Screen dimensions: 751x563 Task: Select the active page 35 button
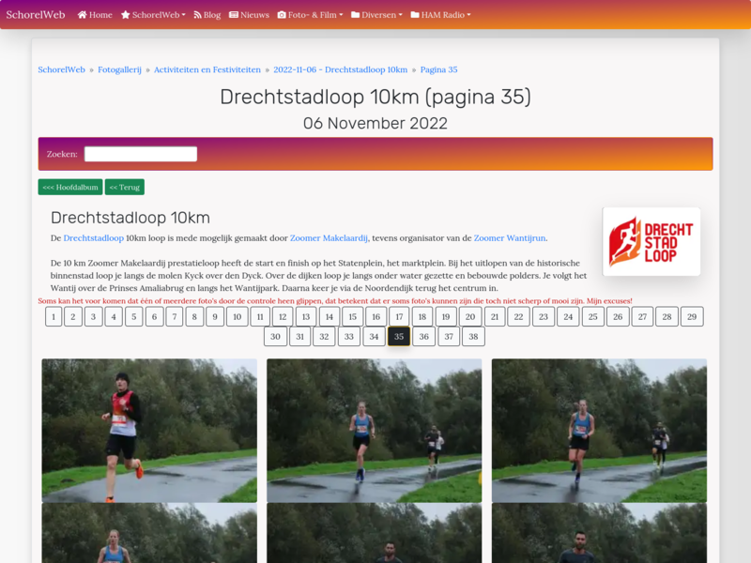[399, 336]
